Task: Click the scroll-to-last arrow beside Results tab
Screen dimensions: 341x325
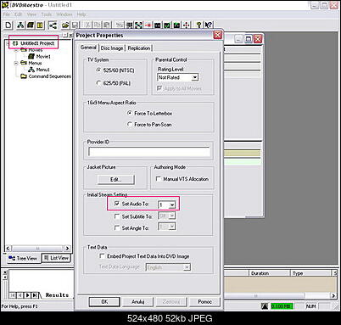Action: (x=35, y=295)
